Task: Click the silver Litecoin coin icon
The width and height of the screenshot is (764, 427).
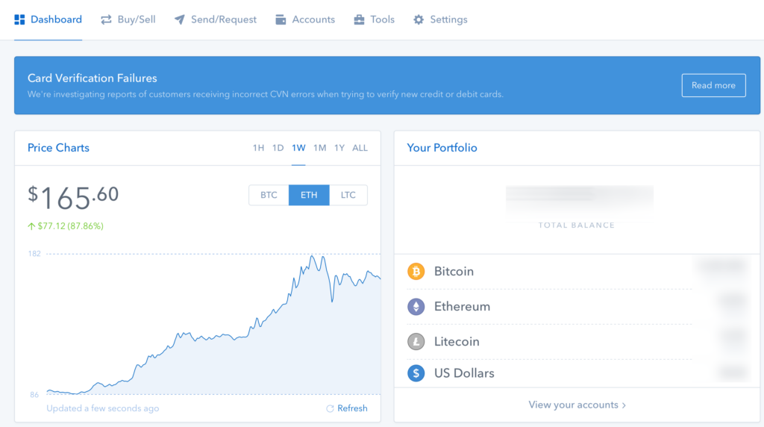Action: [x=416, y=341]
